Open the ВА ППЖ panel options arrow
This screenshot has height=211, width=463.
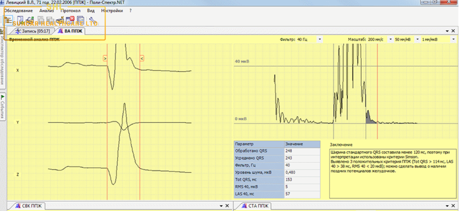coord(447,31)
